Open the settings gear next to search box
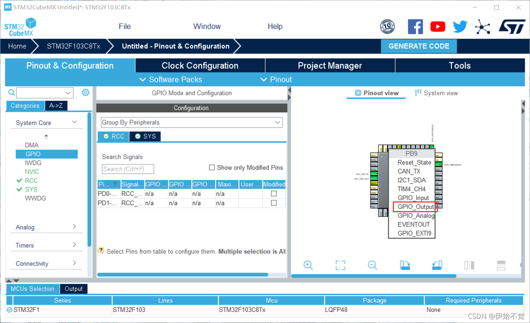 coord(86,92)
